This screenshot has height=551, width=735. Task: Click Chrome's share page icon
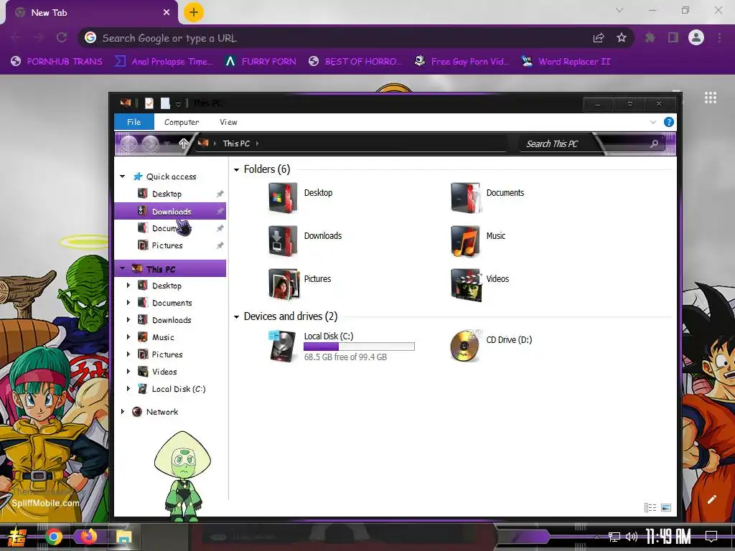599,37
